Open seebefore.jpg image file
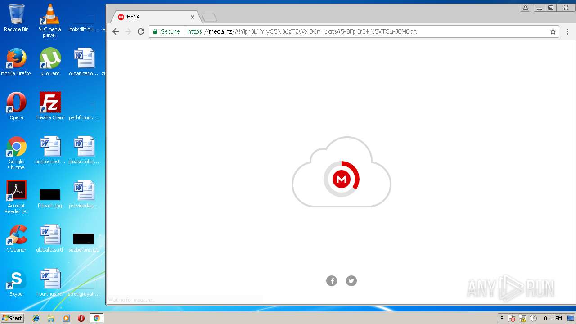The width and height of the screenshot is (576, 324). [x=83, y=242]
